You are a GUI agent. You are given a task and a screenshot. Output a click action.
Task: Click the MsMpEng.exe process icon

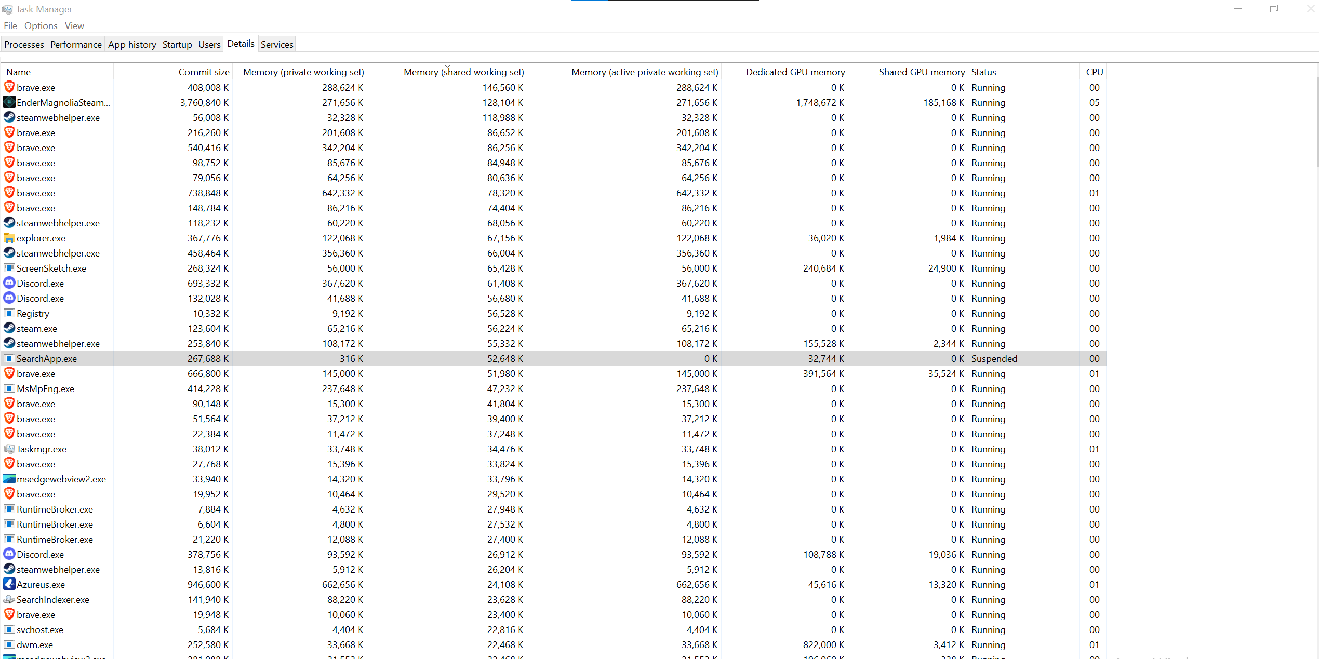9,388
